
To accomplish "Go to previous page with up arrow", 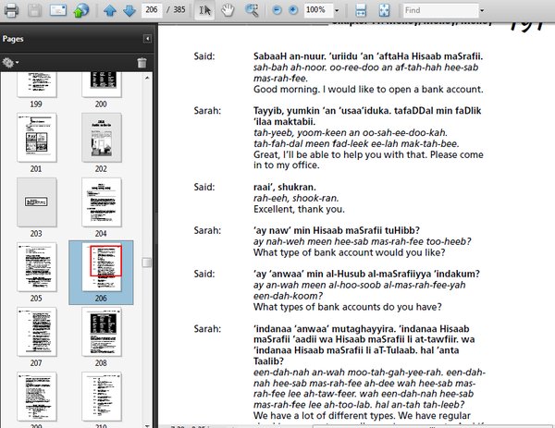I will pos(110,10).
